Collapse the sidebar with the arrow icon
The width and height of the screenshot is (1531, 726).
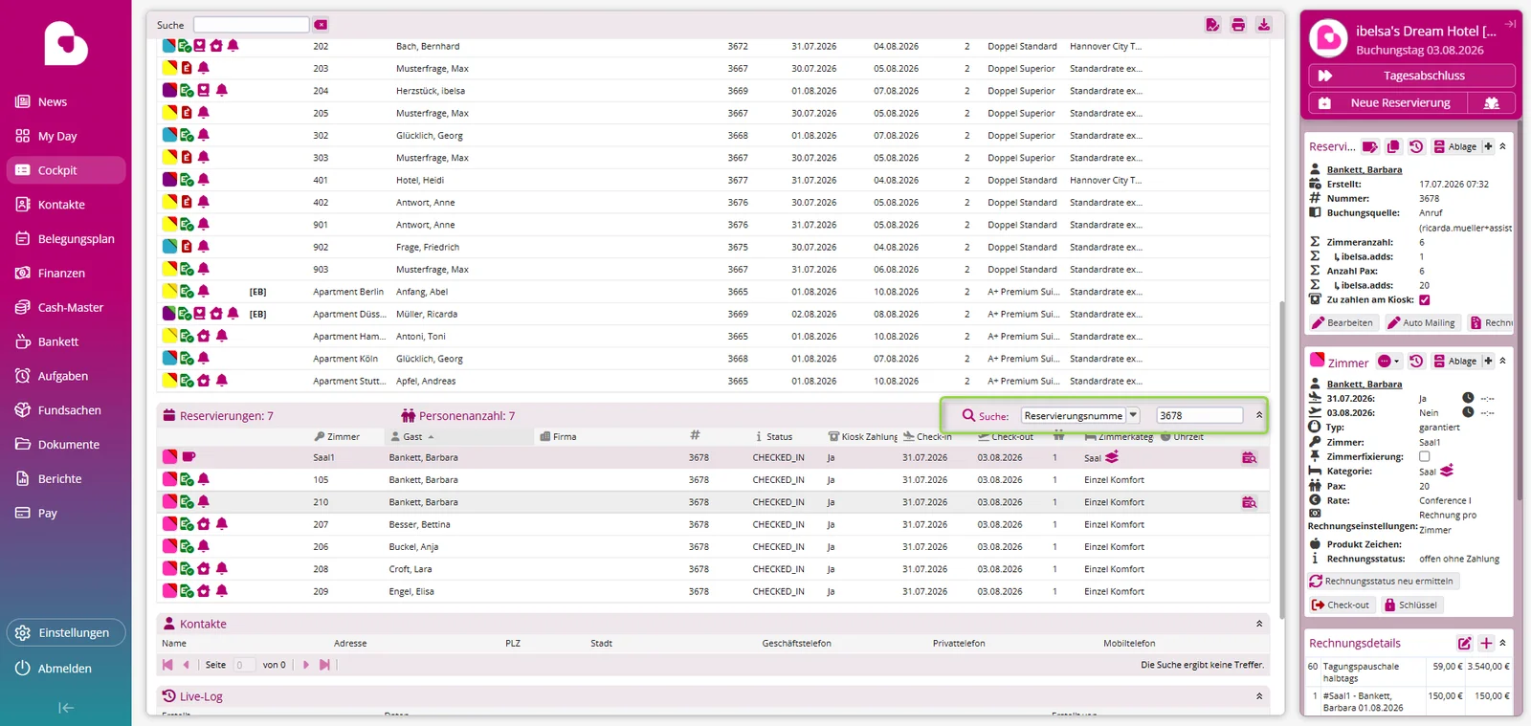(66, 708)
